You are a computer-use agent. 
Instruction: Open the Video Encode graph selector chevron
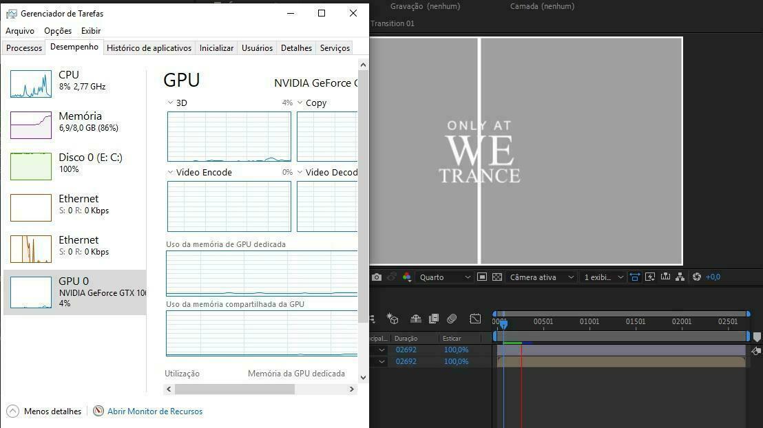[x=170, y=172]
